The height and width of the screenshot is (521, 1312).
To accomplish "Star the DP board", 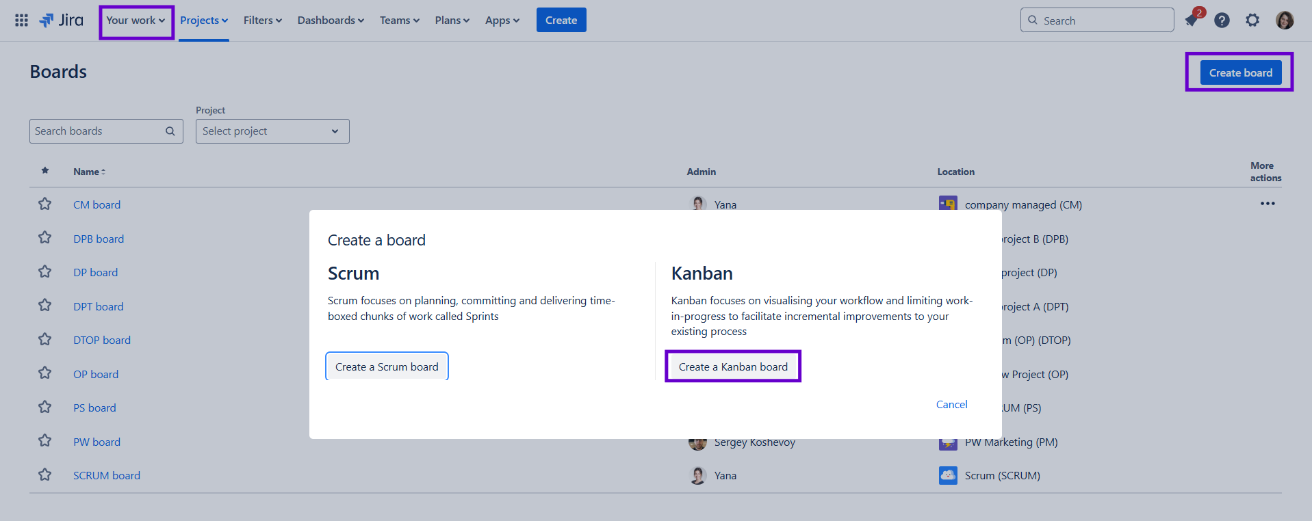I will 45,271.
